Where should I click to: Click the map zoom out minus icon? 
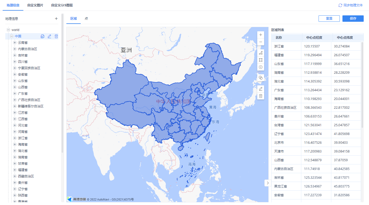click(x=261, y=42)
